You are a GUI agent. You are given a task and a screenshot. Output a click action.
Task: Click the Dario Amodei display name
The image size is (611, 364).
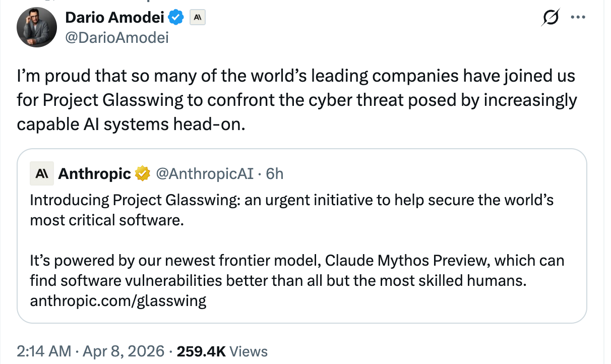click(x=115, y=18)
